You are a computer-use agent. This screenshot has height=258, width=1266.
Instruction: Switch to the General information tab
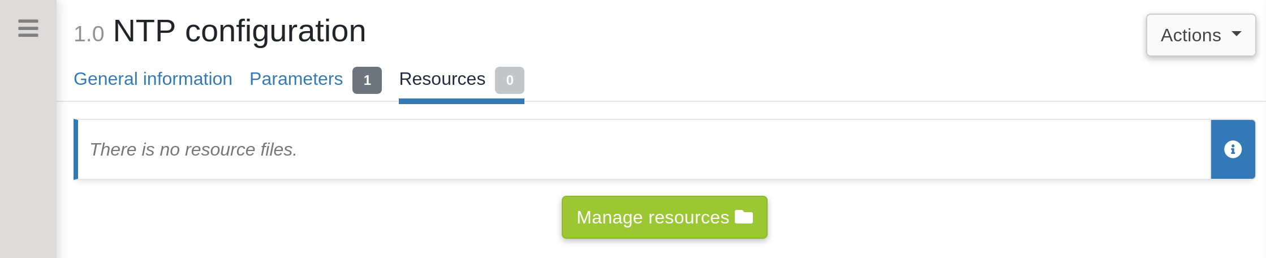click(153, 79)
